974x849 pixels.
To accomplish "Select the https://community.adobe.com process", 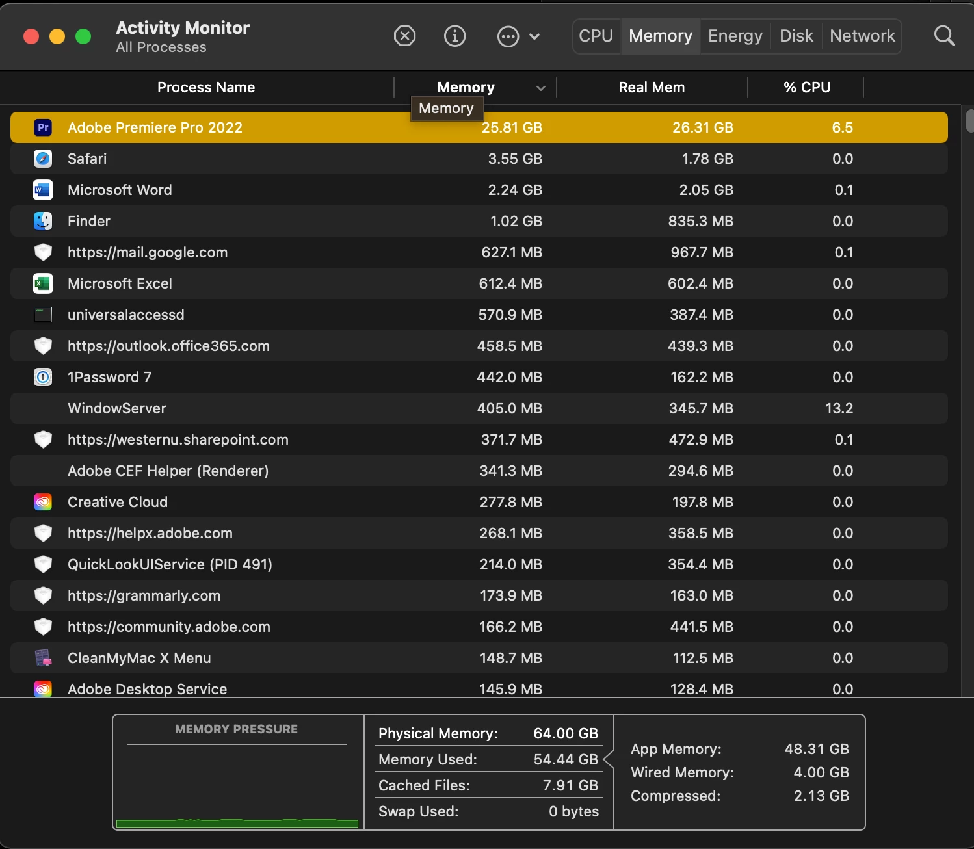I will pyautogui.click(x=169, y=627).
